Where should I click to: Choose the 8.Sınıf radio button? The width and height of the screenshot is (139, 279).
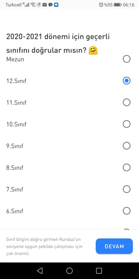click(x=127, y=168)
